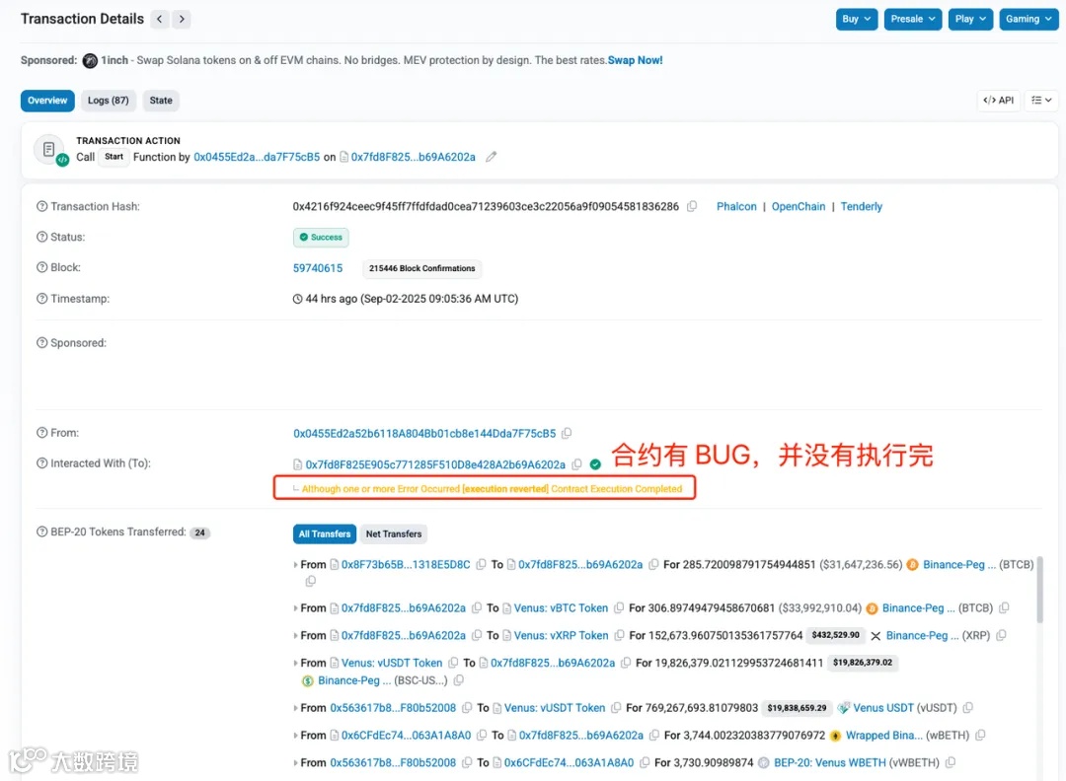Open the Gaming dropdown

tap(1028, 19)
